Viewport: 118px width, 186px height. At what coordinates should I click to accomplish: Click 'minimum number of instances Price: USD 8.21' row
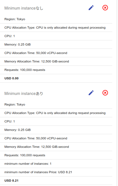tap(56, 172)
